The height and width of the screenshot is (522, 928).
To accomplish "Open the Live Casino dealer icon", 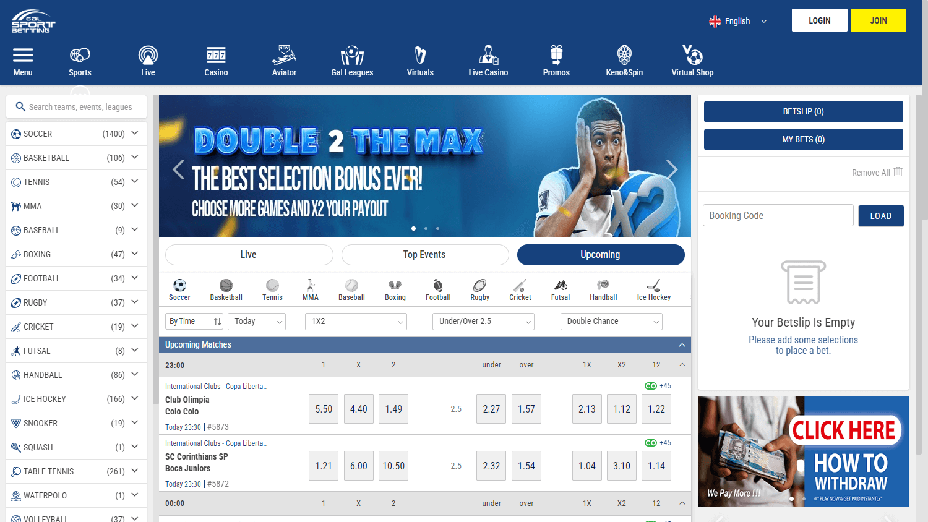I will pos(488,55).
